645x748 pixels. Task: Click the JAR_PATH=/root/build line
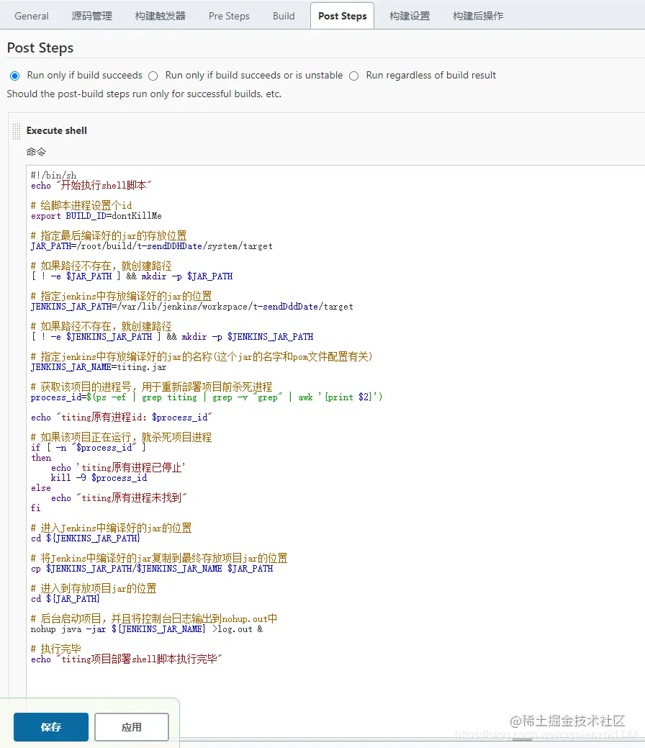(152, 246)
